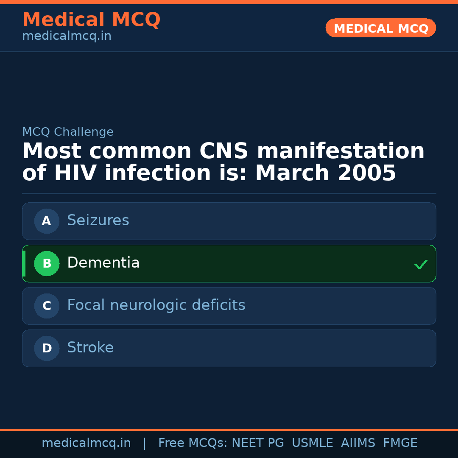
Task: Click the green checkmark on Dementia
Action: 421,264
